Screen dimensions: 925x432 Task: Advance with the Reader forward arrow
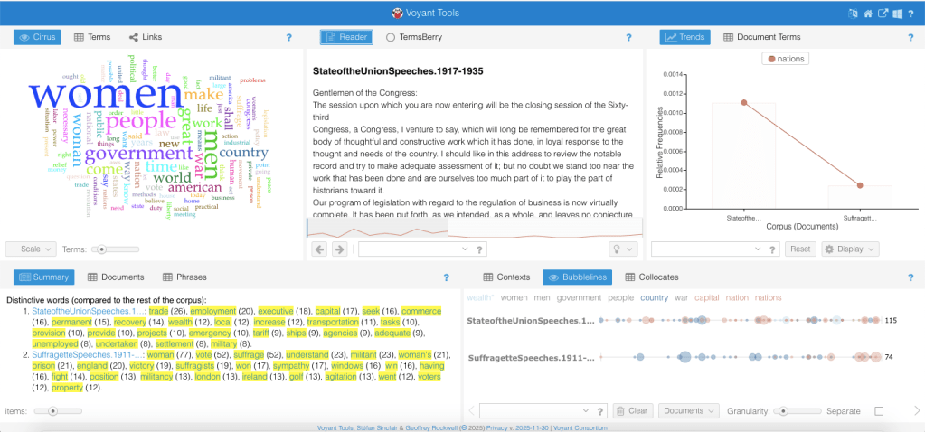[338, 249]
